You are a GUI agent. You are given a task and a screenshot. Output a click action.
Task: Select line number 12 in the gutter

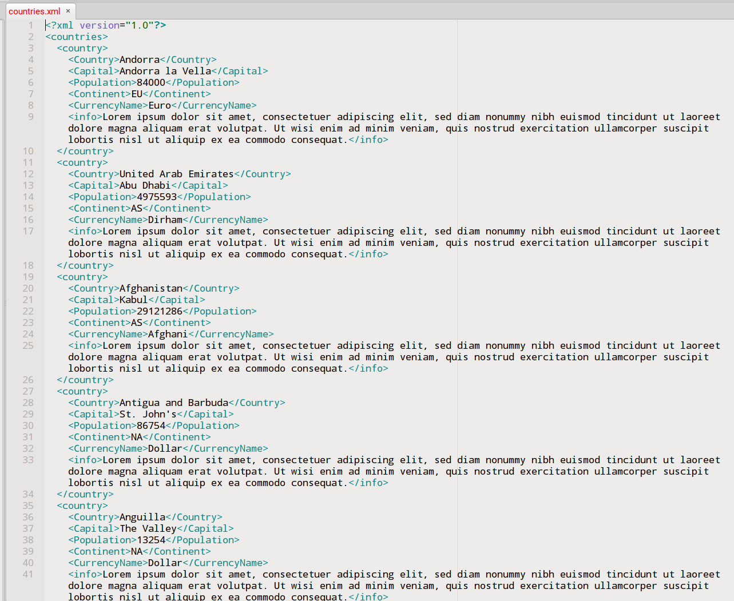[27, 174]
